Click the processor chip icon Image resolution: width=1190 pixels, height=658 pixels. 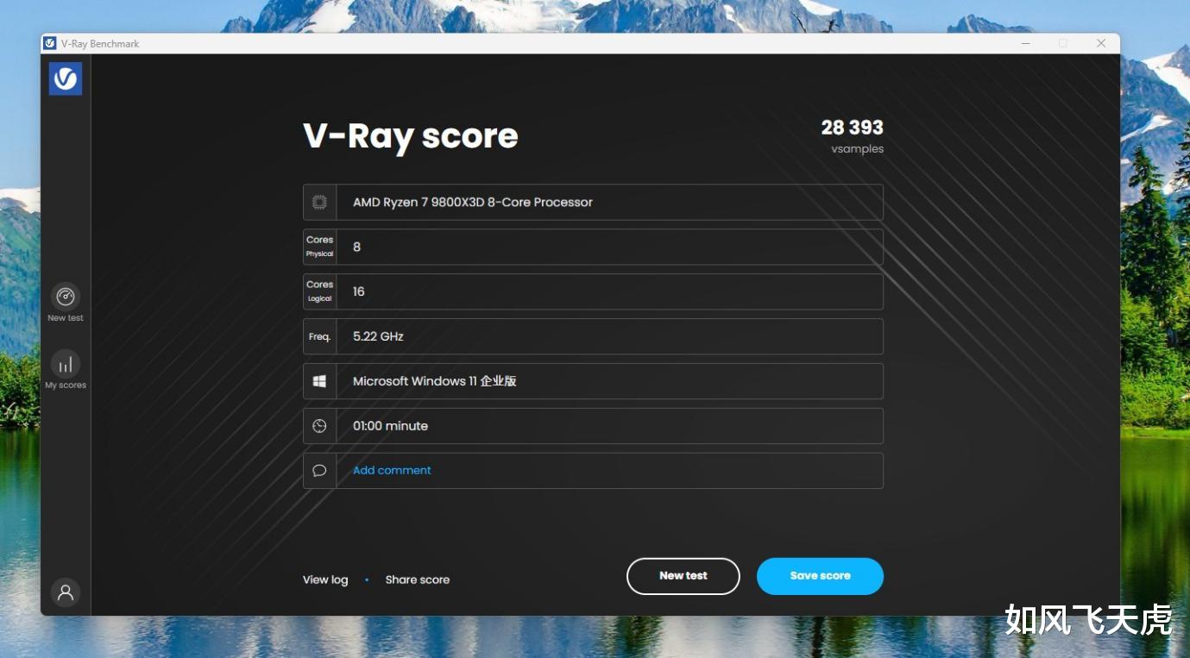point(319,202)
